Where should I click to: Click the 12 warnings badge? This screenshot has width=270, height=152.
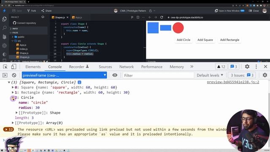click(221, 67)
